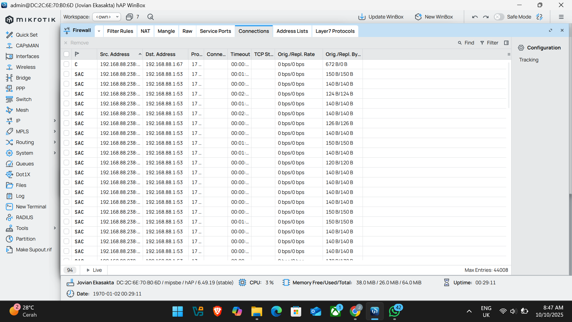Click the Tracking link under Configuration
Viewport: 572px width, 322px height.
529,60
